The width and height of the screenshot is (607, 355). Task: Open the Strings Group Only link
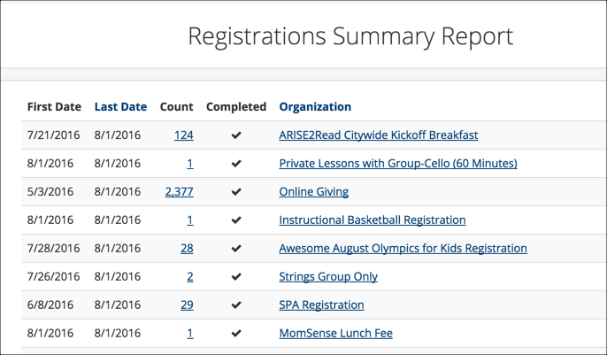(x=328, y=276)
